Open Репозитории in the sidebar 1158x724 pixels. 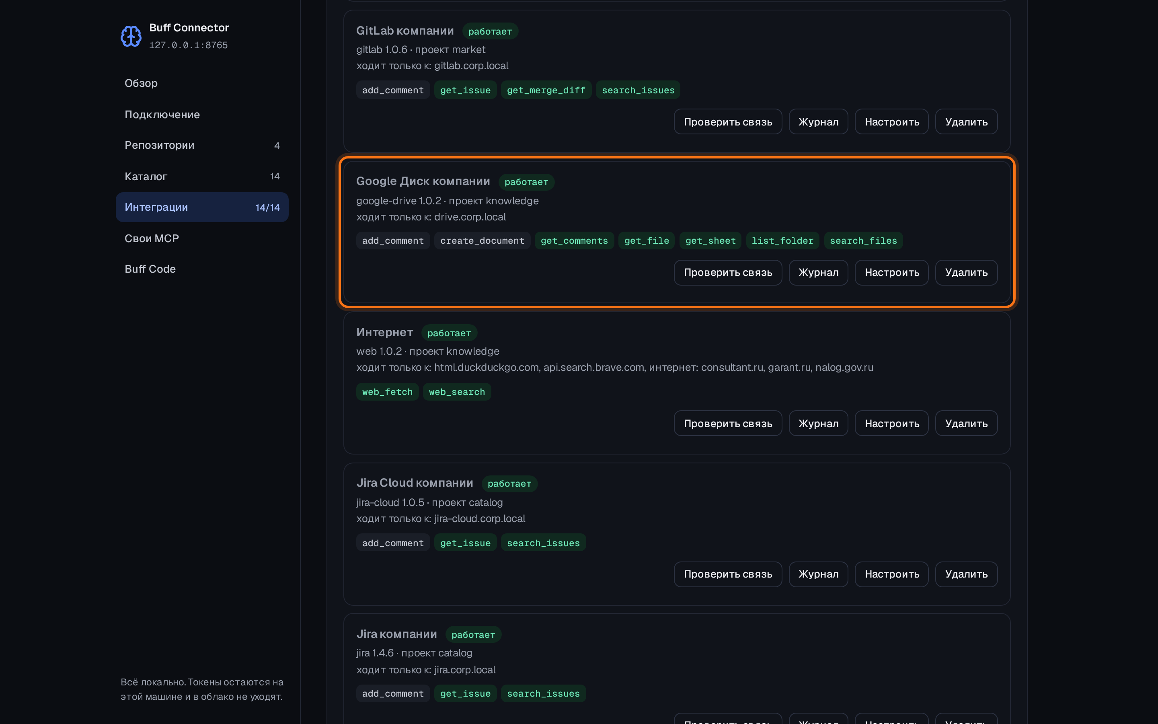click(x=202, y=145)
